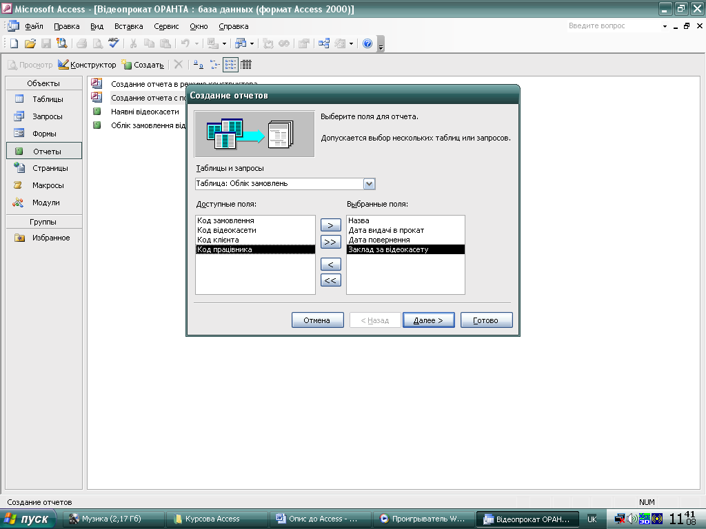Expand the Office Links dropdown arrow
This screenshot has width=706, height=529.
pyautogui.click(x=224, y=43)
